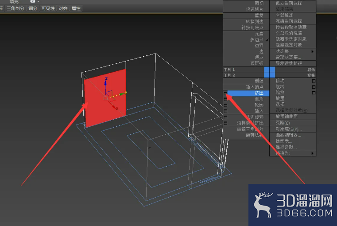Open settings box beside 移动 (Move)
The width and height of the screenshot is (337, 226).
pyautogui.click(x=314, y=81)
